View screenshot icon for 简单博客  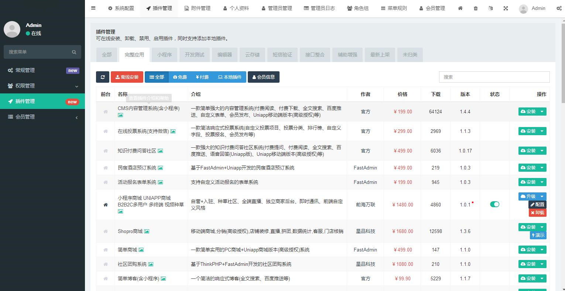163,278
